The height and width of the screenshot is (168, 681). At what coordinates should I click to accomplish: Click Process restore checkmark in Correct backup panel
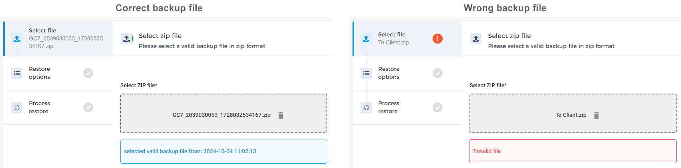(88, 107)
